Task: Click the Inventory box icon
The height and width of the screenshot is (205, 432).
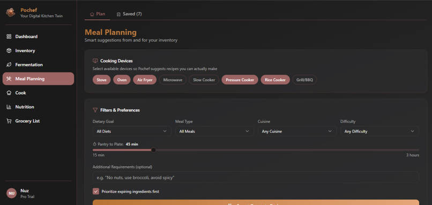Action: (x=9, y=51)
